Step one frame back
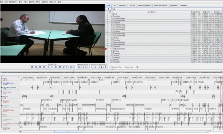223x134 pixels. 44,67
